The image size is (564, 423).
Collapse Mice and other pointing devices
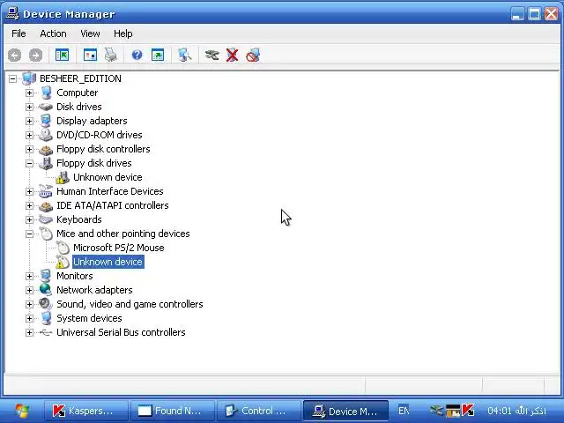point(29,234)
